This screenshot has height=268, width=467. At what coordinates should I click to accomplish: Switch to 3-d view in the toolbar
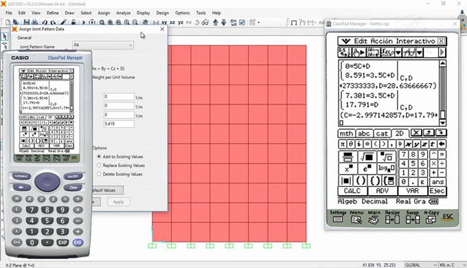[x=155, y=23]
